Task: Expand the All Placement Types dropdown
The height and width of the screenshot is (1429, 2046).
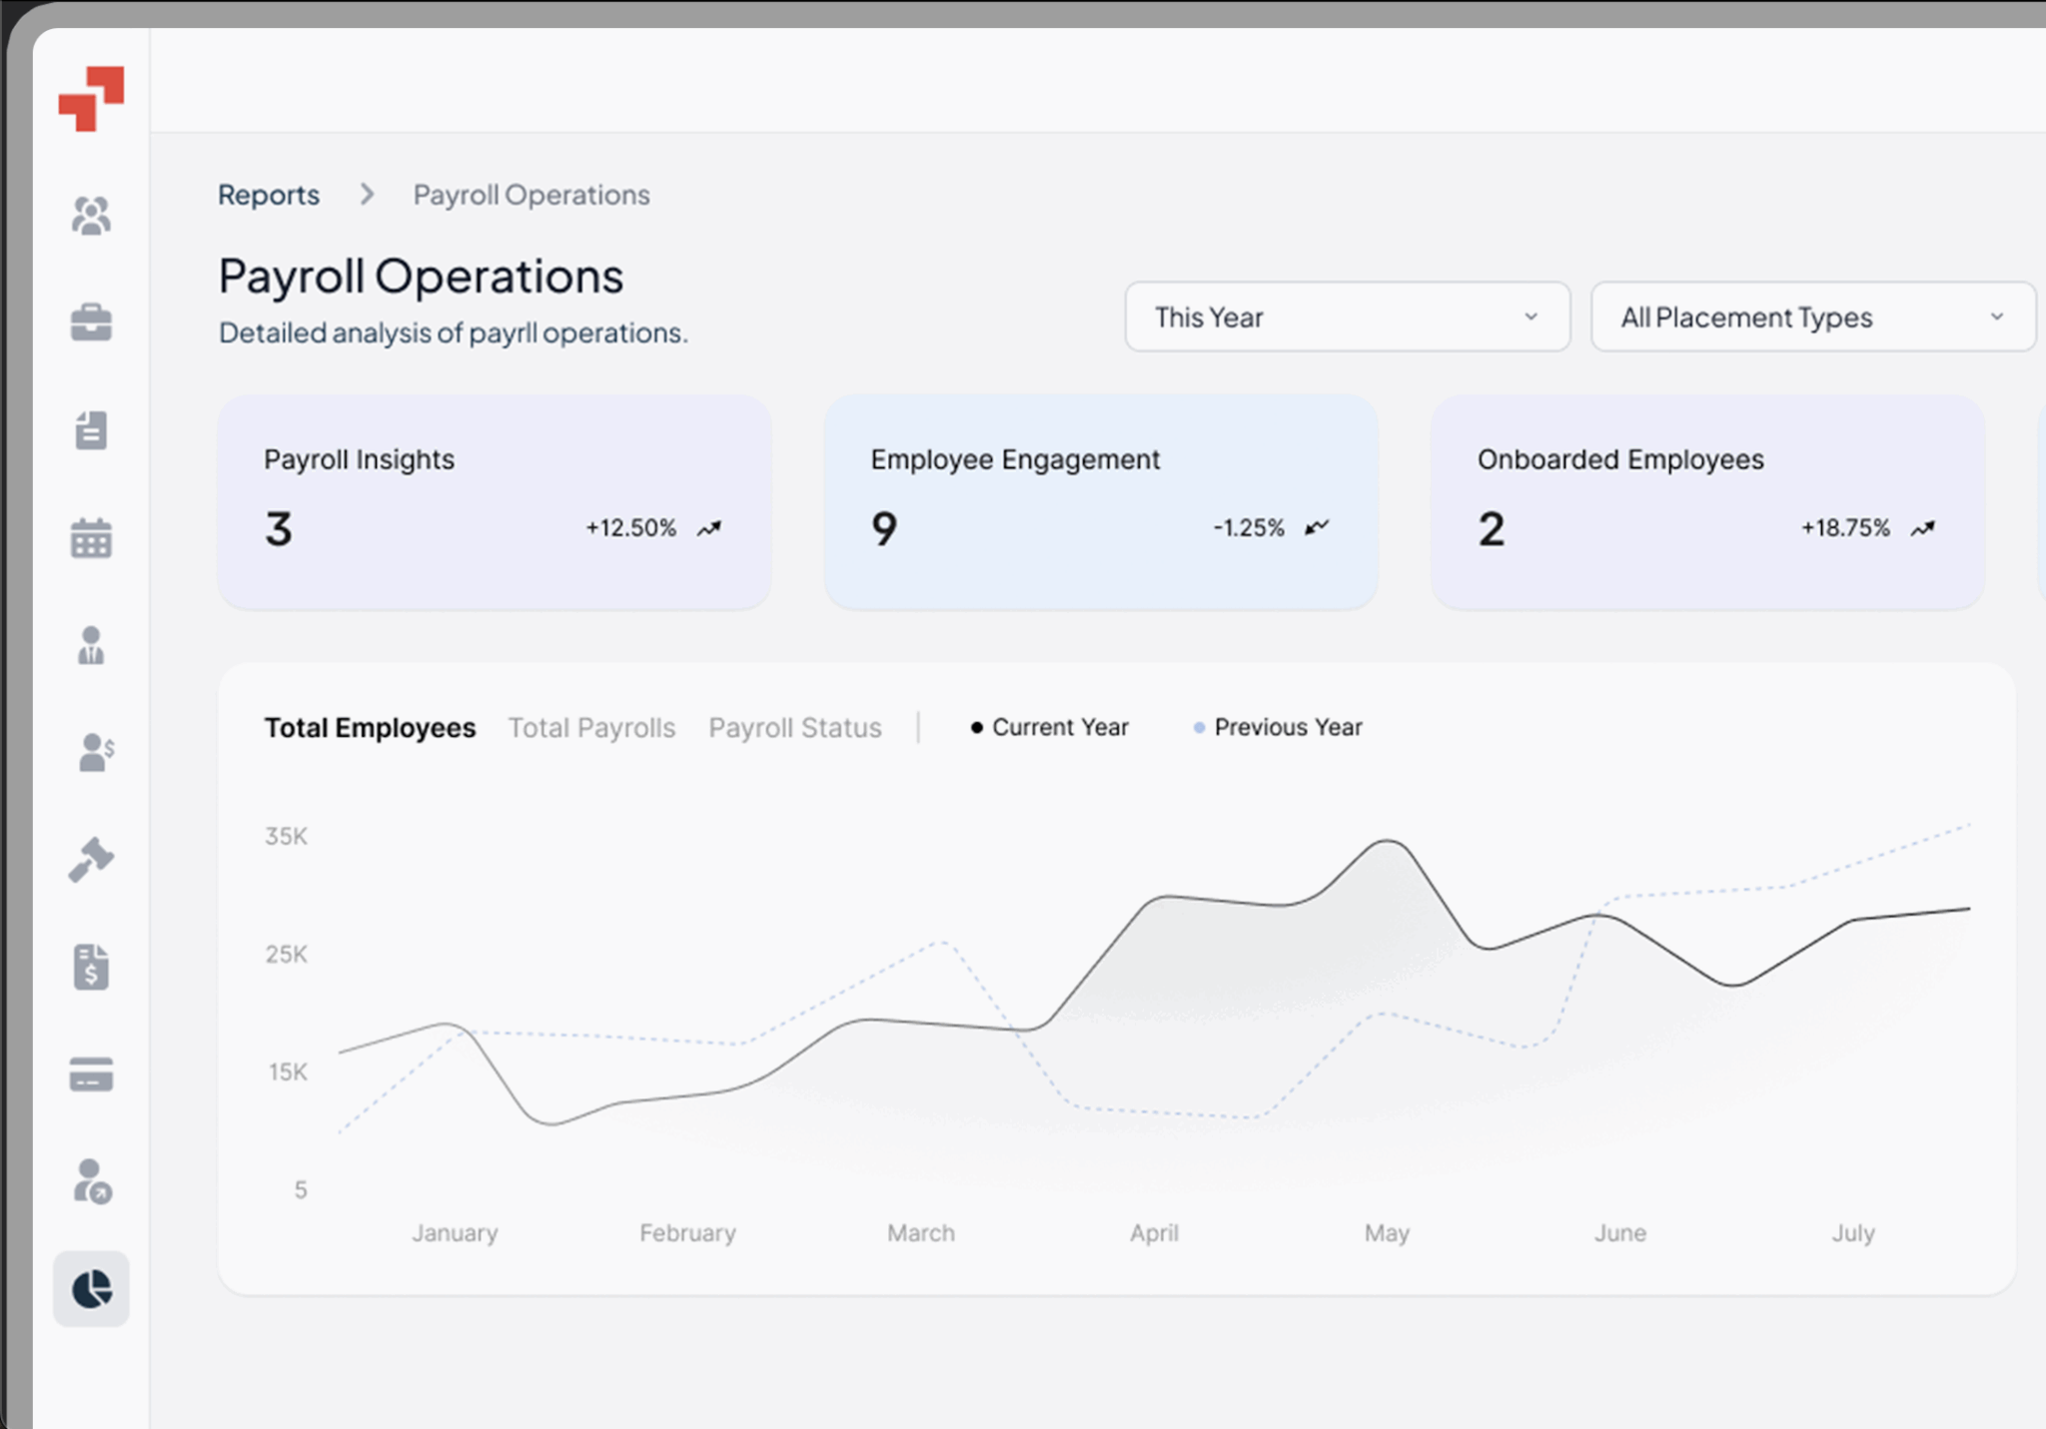Action: (x=1812, y=317)
